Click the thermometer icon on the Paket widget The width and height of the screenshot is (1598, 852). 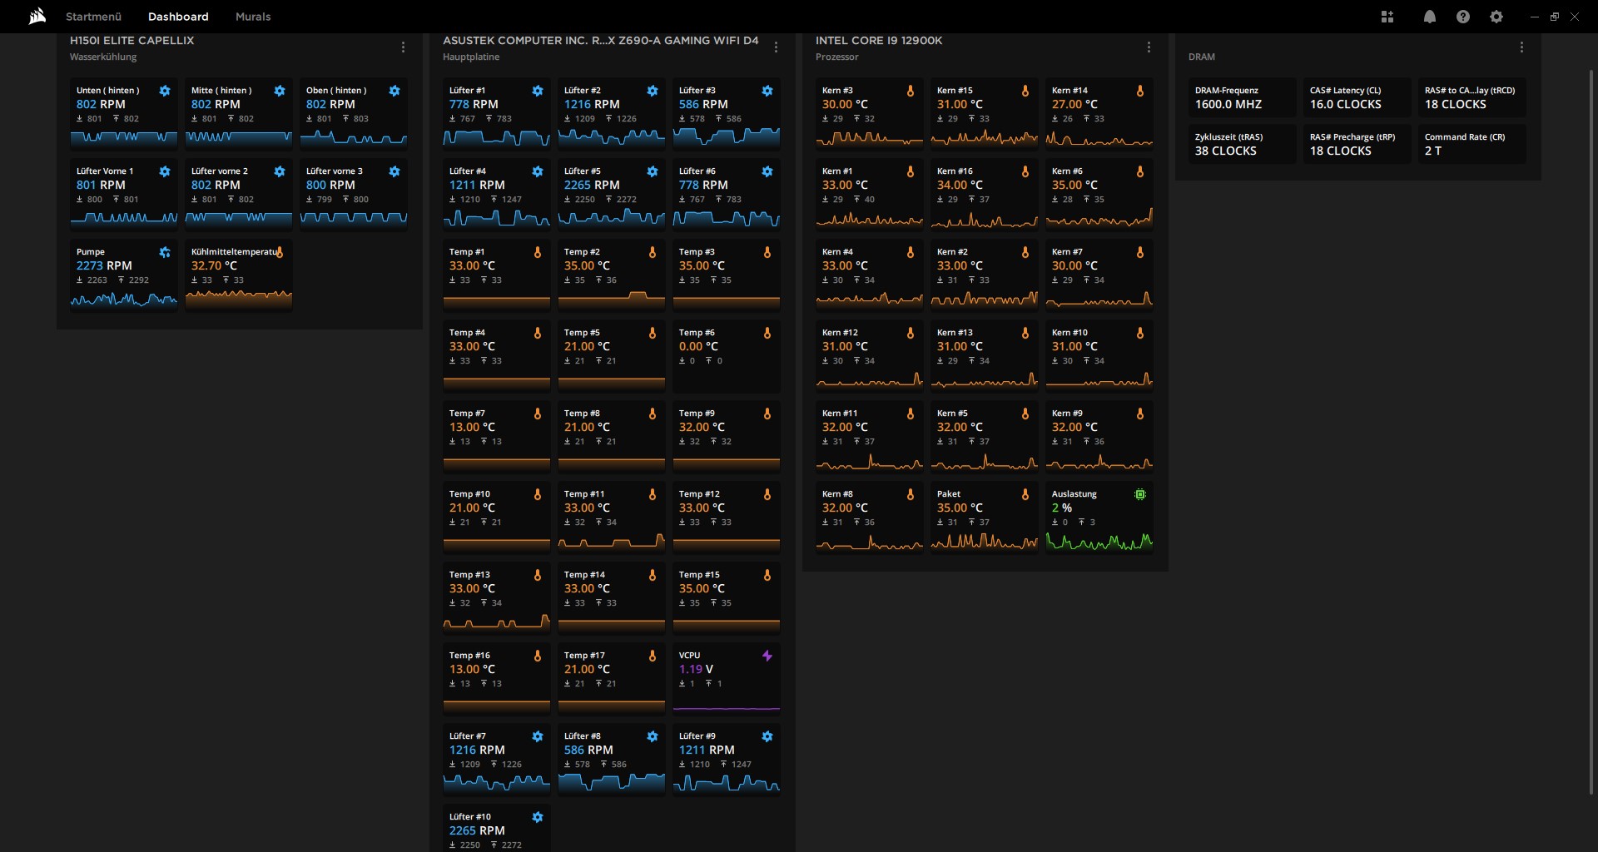coord(1025,494)
